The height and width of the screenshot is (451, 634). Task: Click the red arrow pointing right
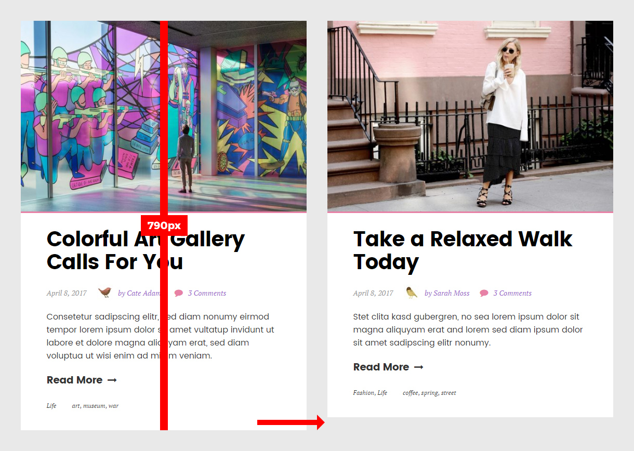[291, 422]
